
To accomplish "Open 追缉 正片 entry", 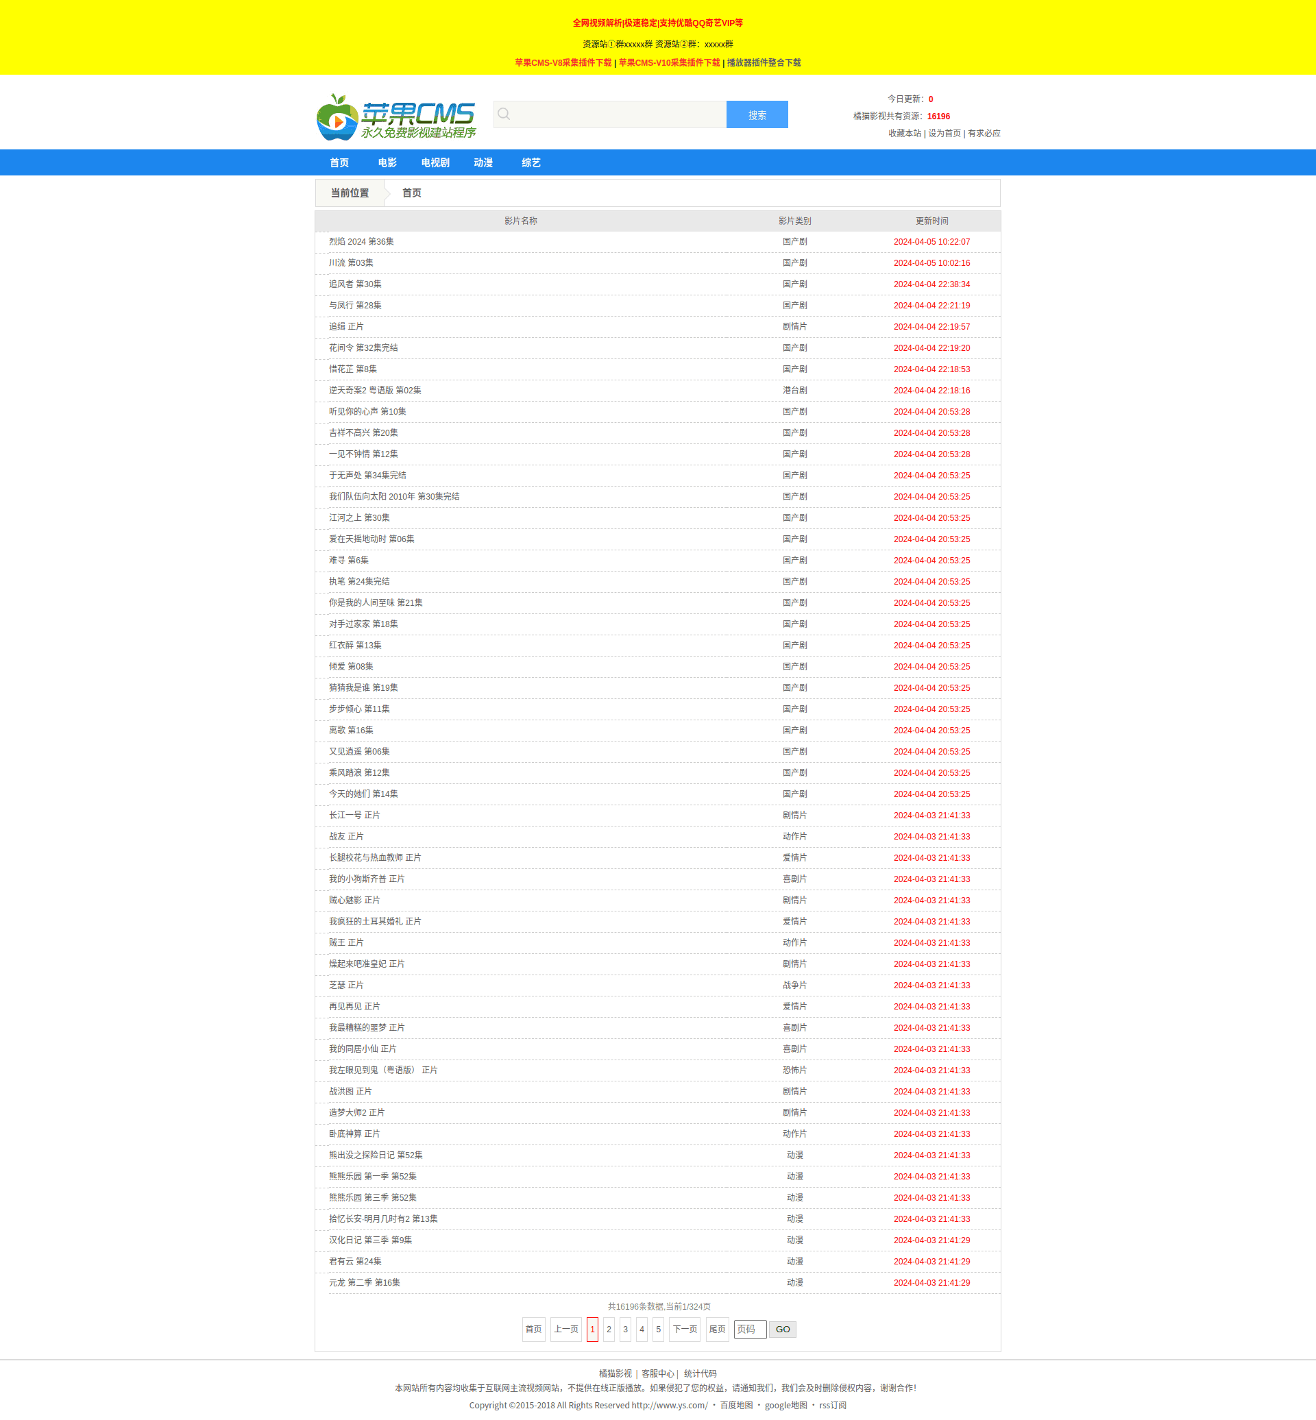I will click(x=346, y=327).
